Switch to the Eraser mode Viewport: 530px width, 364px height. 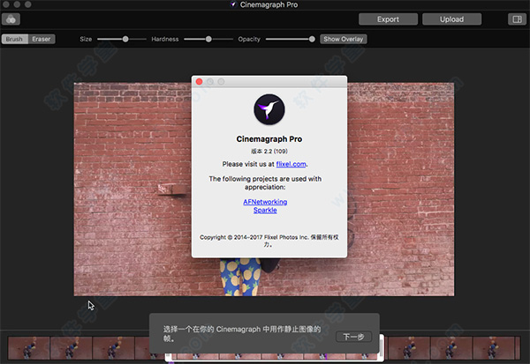[42, 39]
